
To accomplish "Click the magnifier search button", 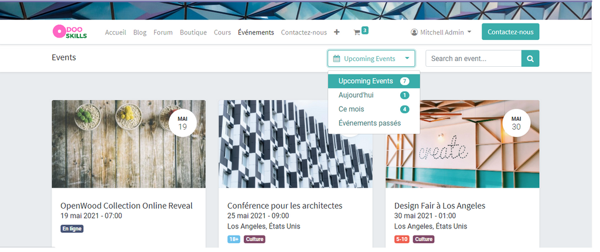I will coord(530,59).
